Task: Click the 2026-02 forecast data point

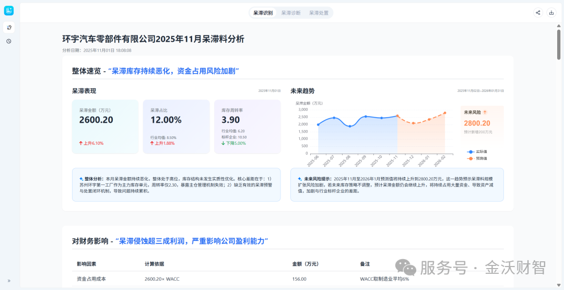Action: click(x=445, y=113)
